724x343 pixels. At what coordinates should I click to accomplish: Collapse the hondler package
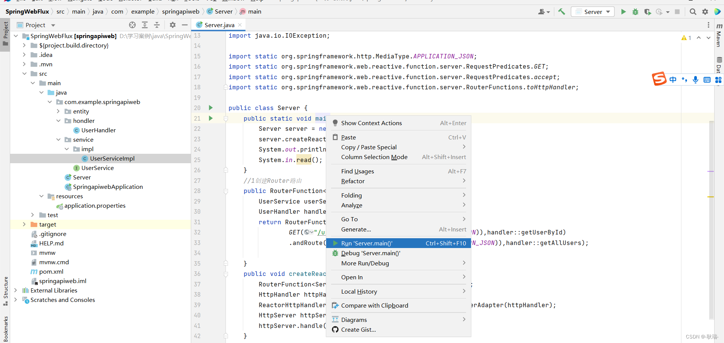click(58, 121)
